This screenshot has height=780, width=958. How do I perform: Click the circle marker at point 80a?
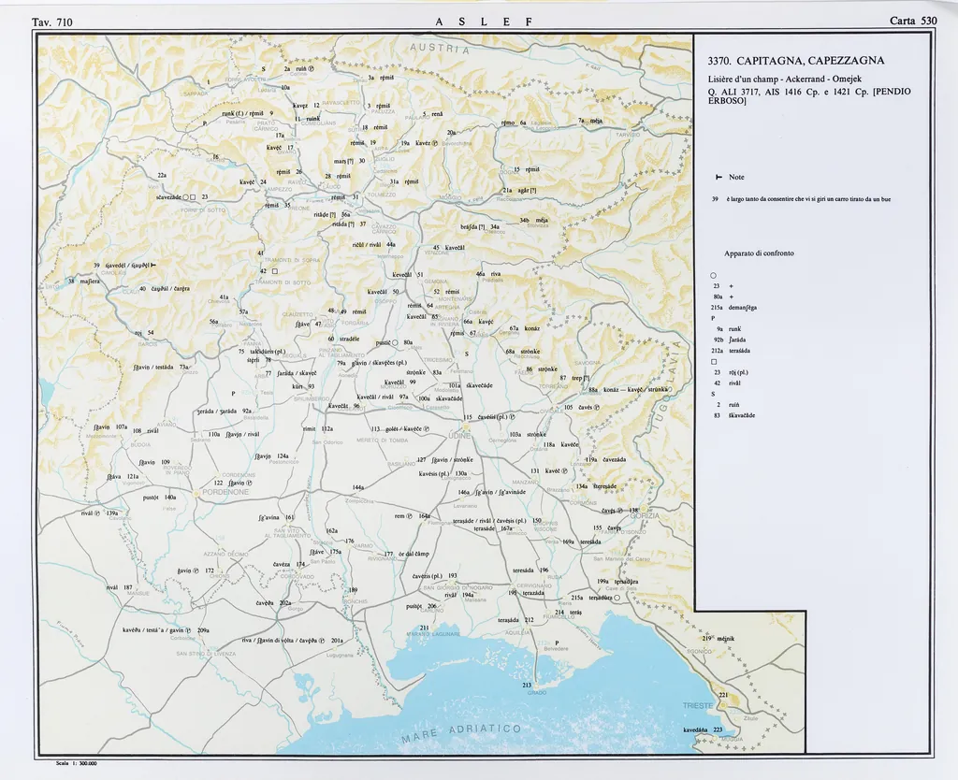[x=395, y=342]
